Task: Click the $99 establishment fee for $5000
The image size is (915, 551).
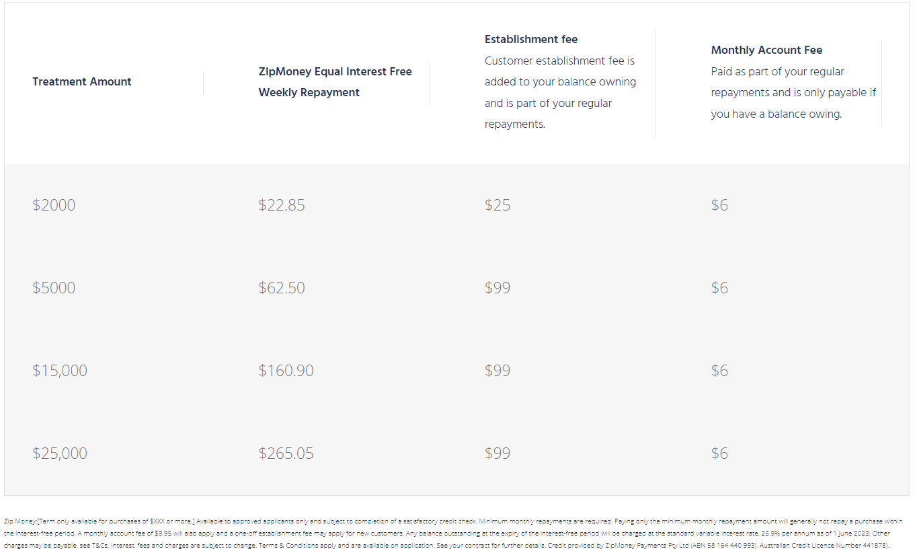Action: point(498,288)
